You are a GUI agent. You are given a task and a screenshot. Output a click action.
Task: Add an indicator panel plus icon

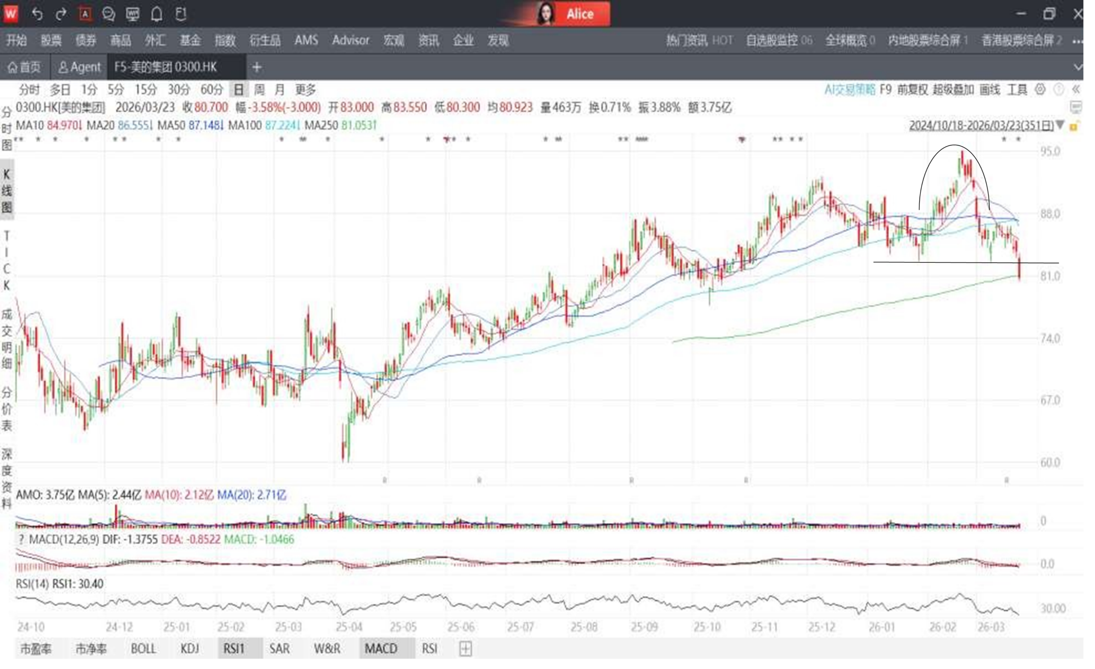pos(465,649)
